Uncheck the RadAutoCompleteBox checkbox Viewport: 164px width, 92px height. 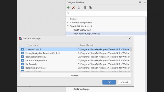tap(22, 60)
